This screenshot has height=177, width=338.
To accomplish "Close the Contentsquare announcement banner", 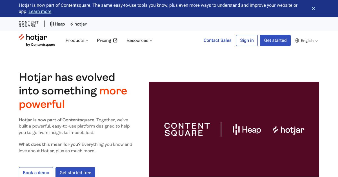I will click(x=313, y=8).
